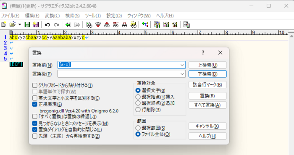Open search via binoculars document icon
This screenshot has width=294, height=155.
[x=89, y=24]
